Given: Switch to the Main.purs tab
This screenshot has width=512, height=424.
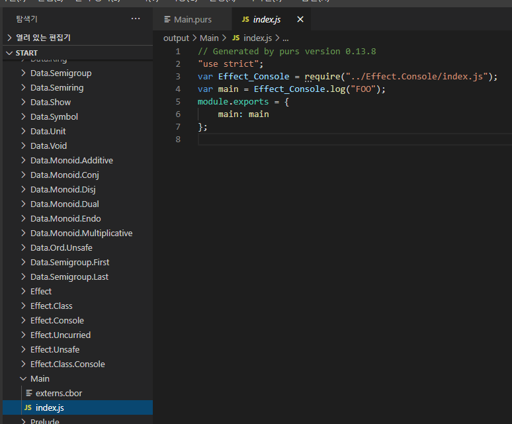Looking at the screenshot, I should point(192,20).
